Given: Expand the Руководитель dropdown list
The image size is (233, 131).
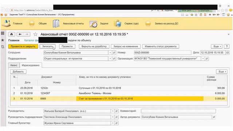Looking at the screenshot, I should pyautogui.click(x=113, y=111).
